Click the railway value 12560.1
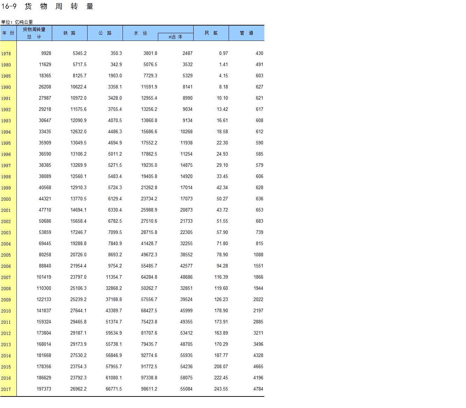This screenshot has height=408, width=466. tap(78, 177)
